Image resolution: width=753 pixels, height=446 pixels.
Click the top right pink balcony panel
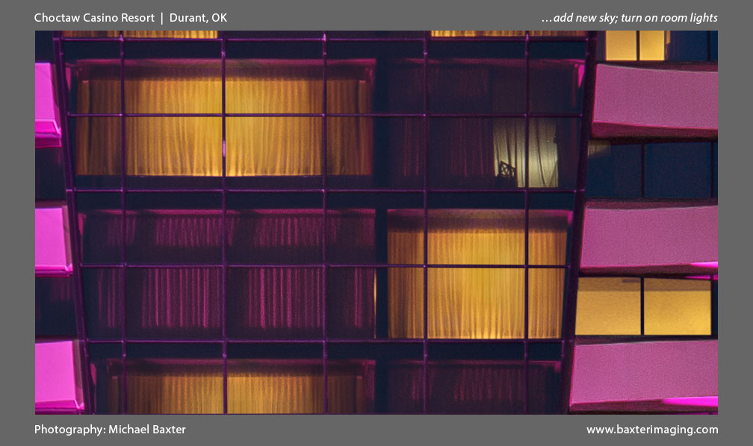click(654, 101)
